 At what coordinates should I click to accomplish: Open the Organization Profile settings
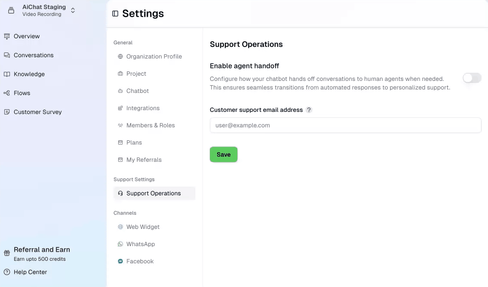(154, 57)
